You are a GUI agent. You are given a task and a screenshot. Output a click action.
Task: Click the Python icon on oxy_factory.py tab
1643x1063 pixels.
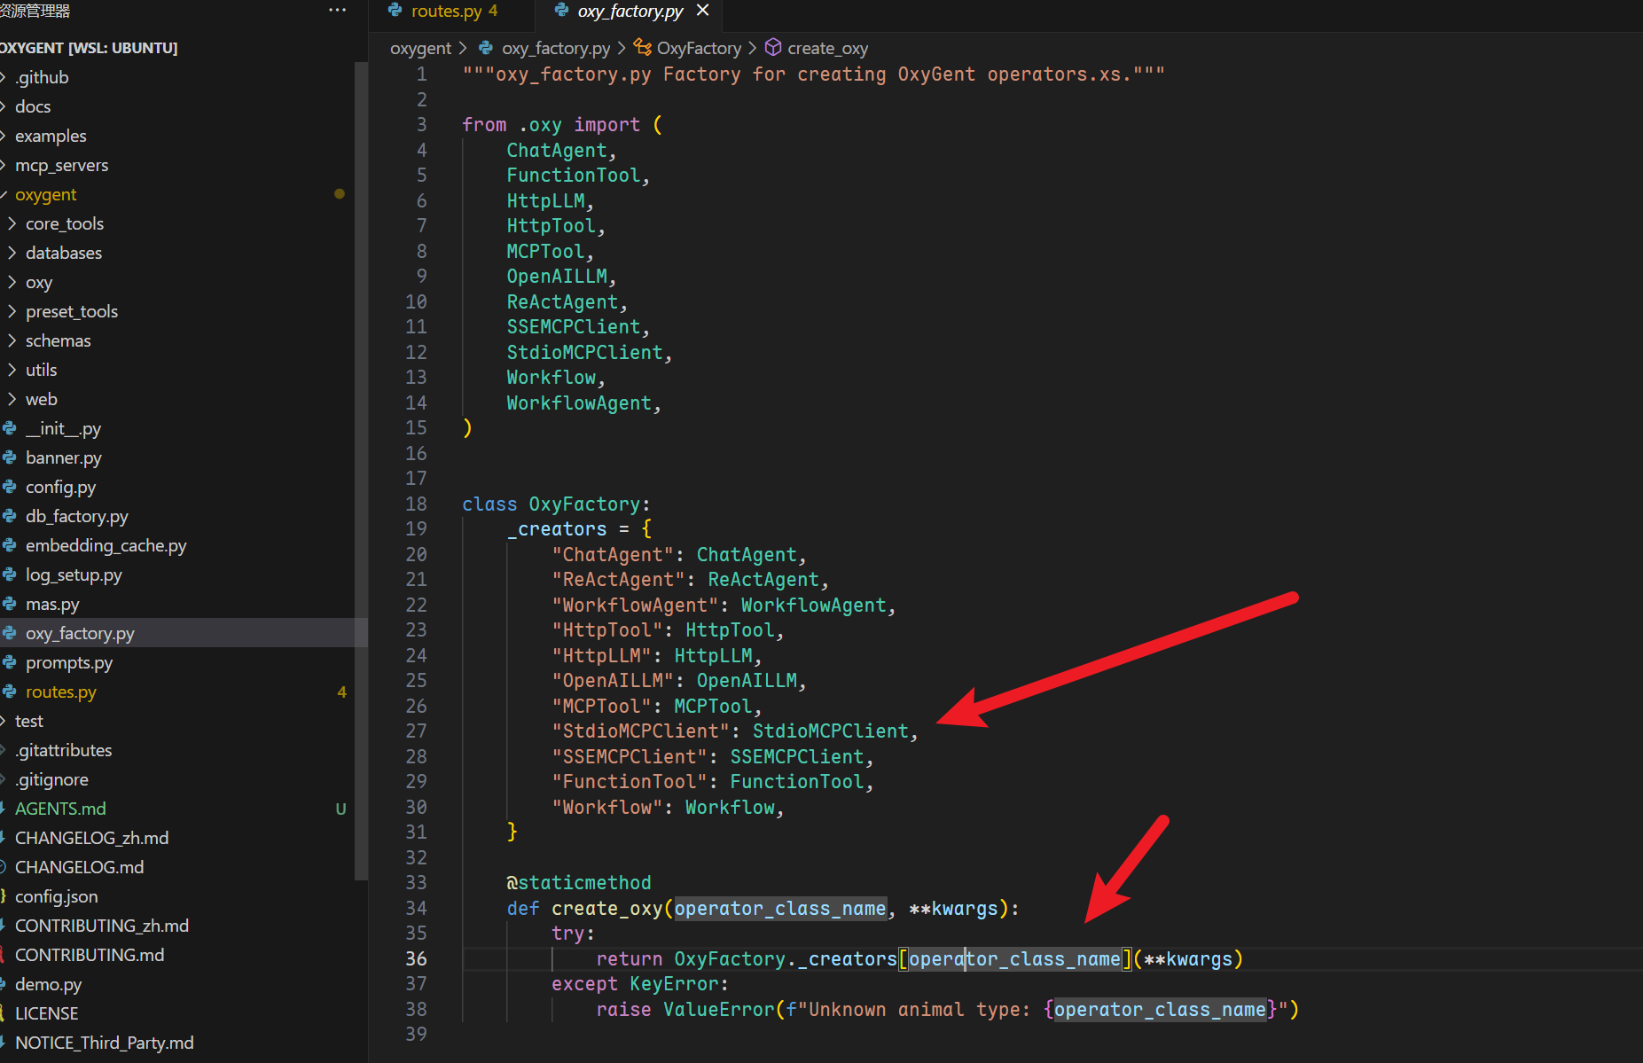561,11
